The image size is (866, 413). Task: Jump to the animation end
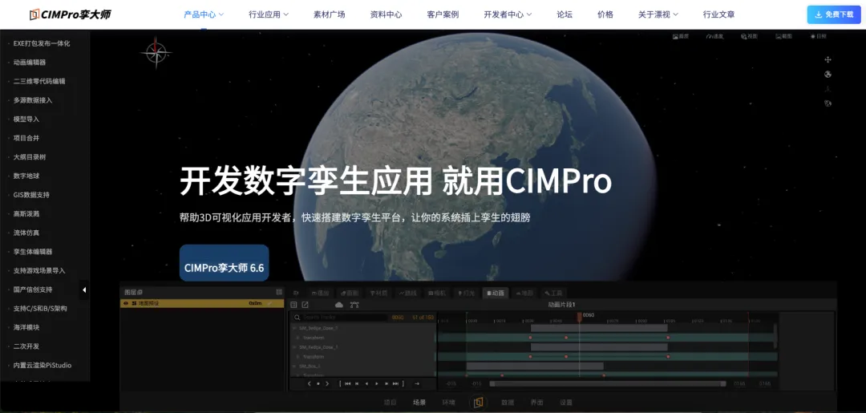[396, 384]
